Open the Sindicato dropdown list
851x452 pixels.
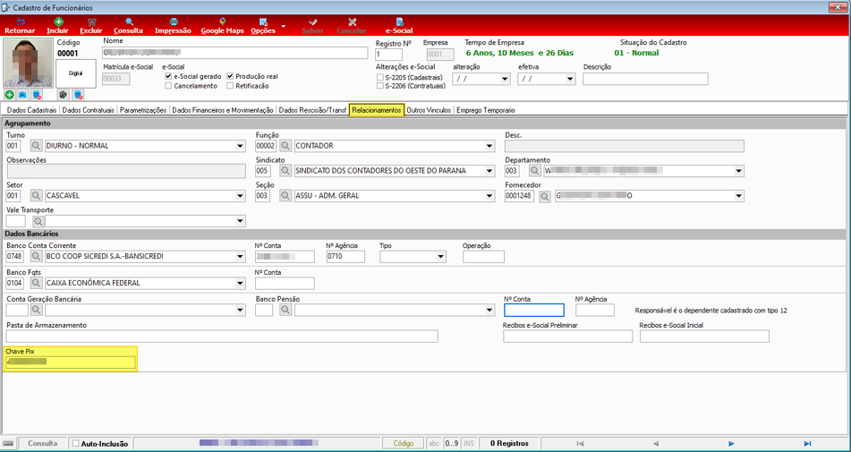click(x=489, y=171)
